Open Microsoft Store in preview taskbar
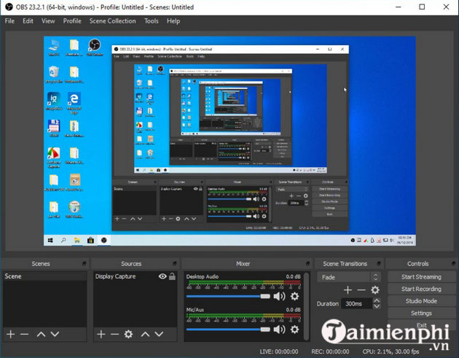This screenshot has width=459, height=358. tap(90, 240)
